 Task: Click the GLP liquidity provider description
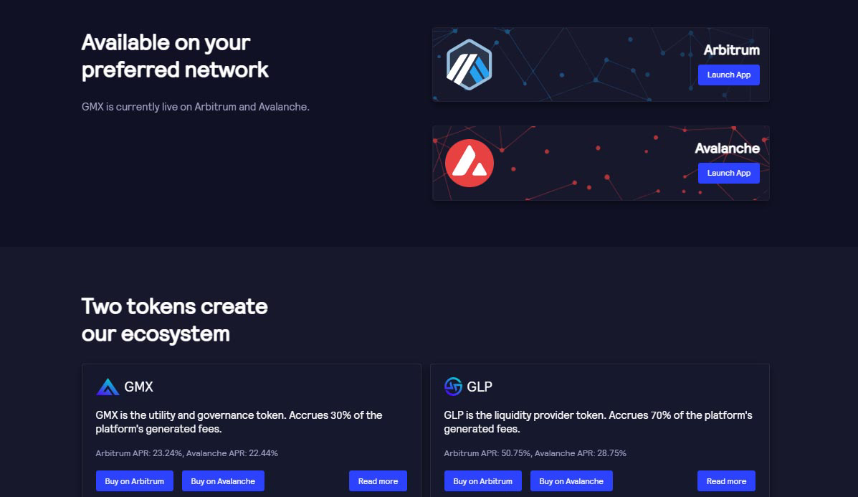598,422
